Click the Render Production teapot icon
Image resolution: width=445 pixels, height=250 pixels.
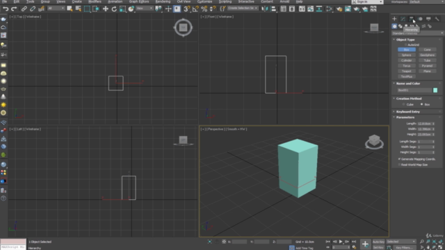(x=357, y=9)
